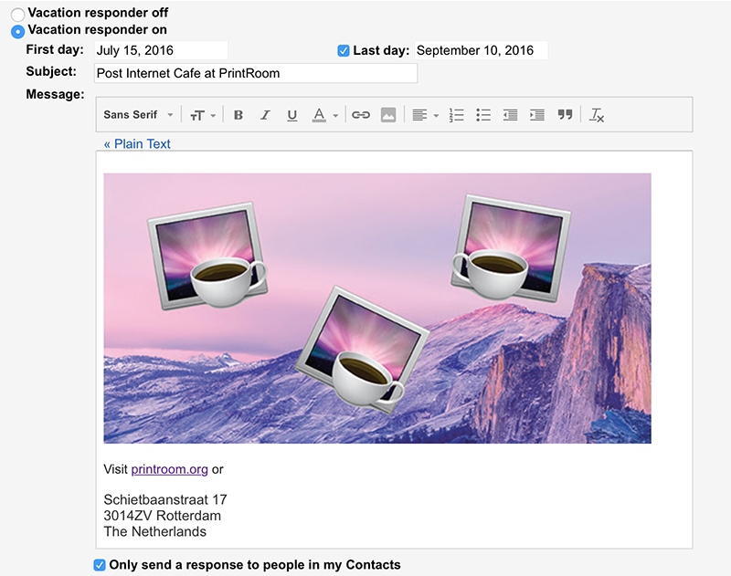Insert a hyperlink with the link icon
This screenshot has width=731, height=576.
click(x=361, y=115)
